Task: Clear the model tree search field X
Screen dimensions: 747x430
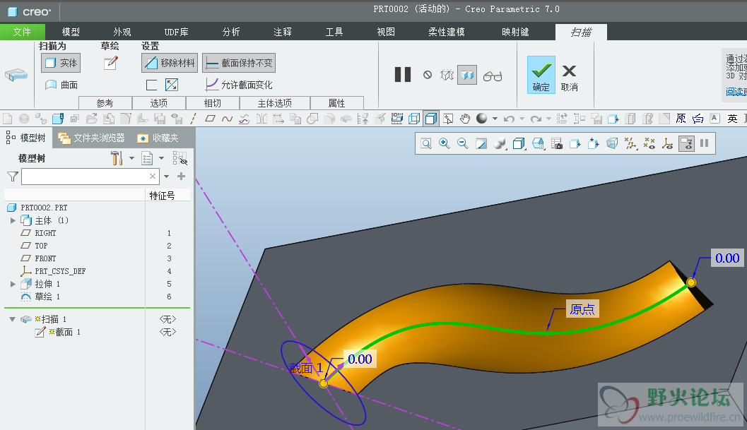Action: click(x=153, y=177)
